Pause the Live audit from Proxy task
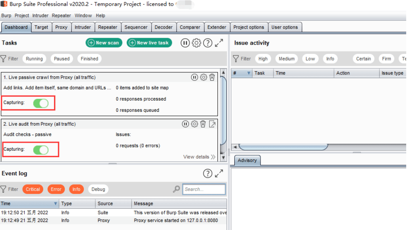Viewport: 407px width, 230px height. [185, 124]
